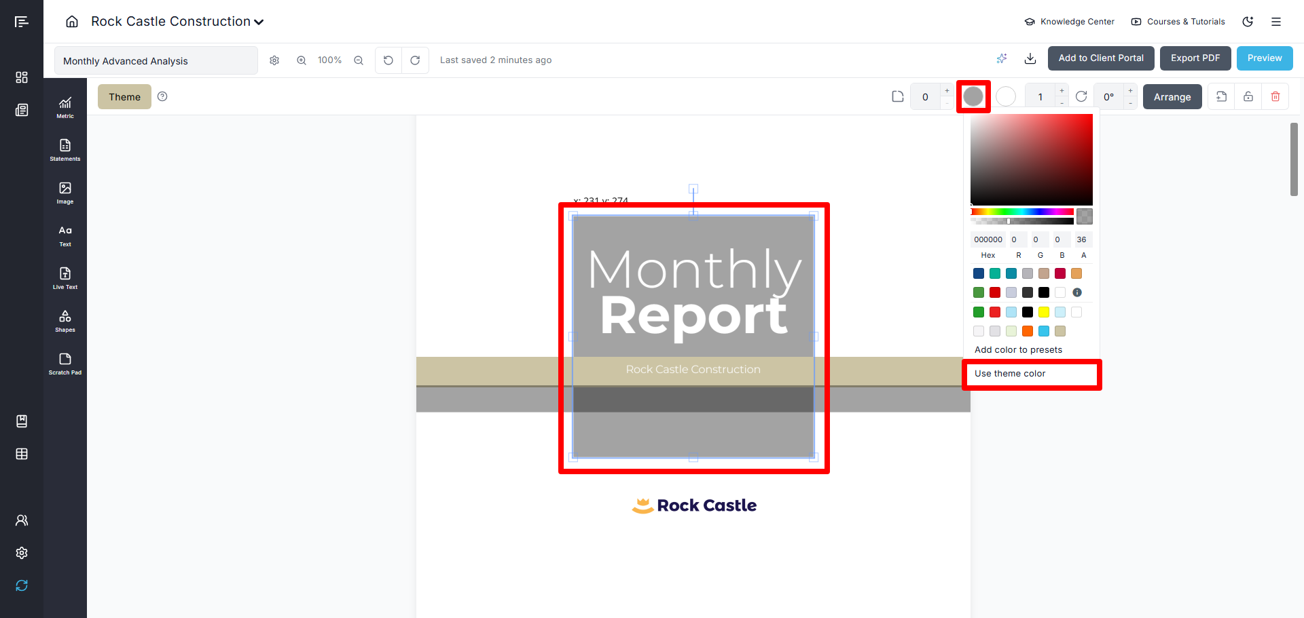Click the Theme button
Viewport: 1304px width, 618px height.
pyautogui.click(x=124, y=97)
